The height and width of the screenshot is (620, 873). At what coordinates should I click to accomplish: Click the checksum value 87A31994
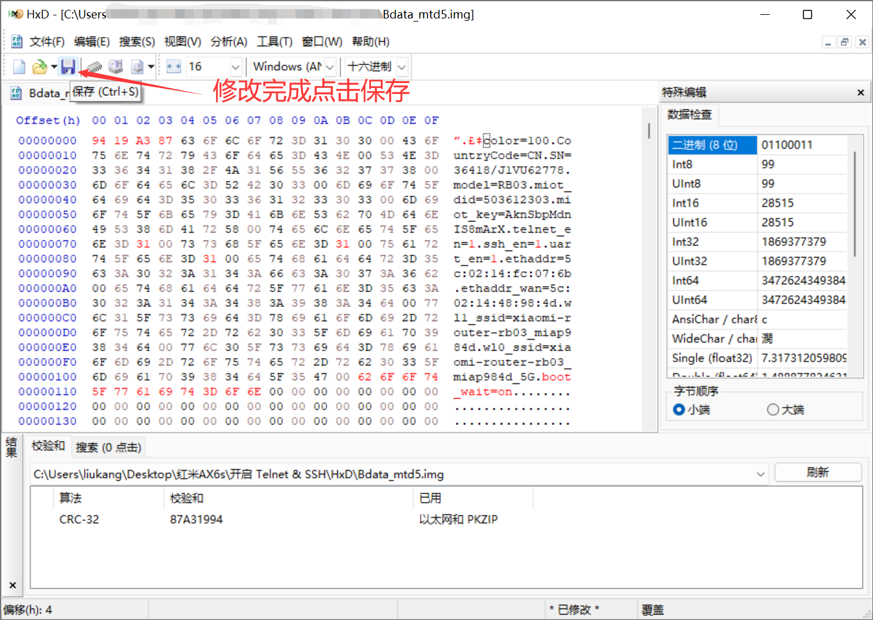click(196, 519)
